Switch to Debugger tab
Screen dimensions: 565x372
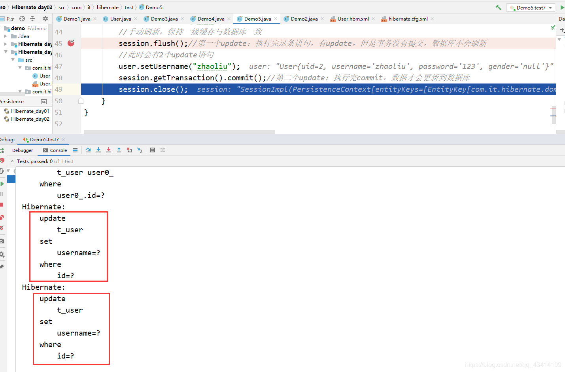pyautogui.click(x=23, y=150)
